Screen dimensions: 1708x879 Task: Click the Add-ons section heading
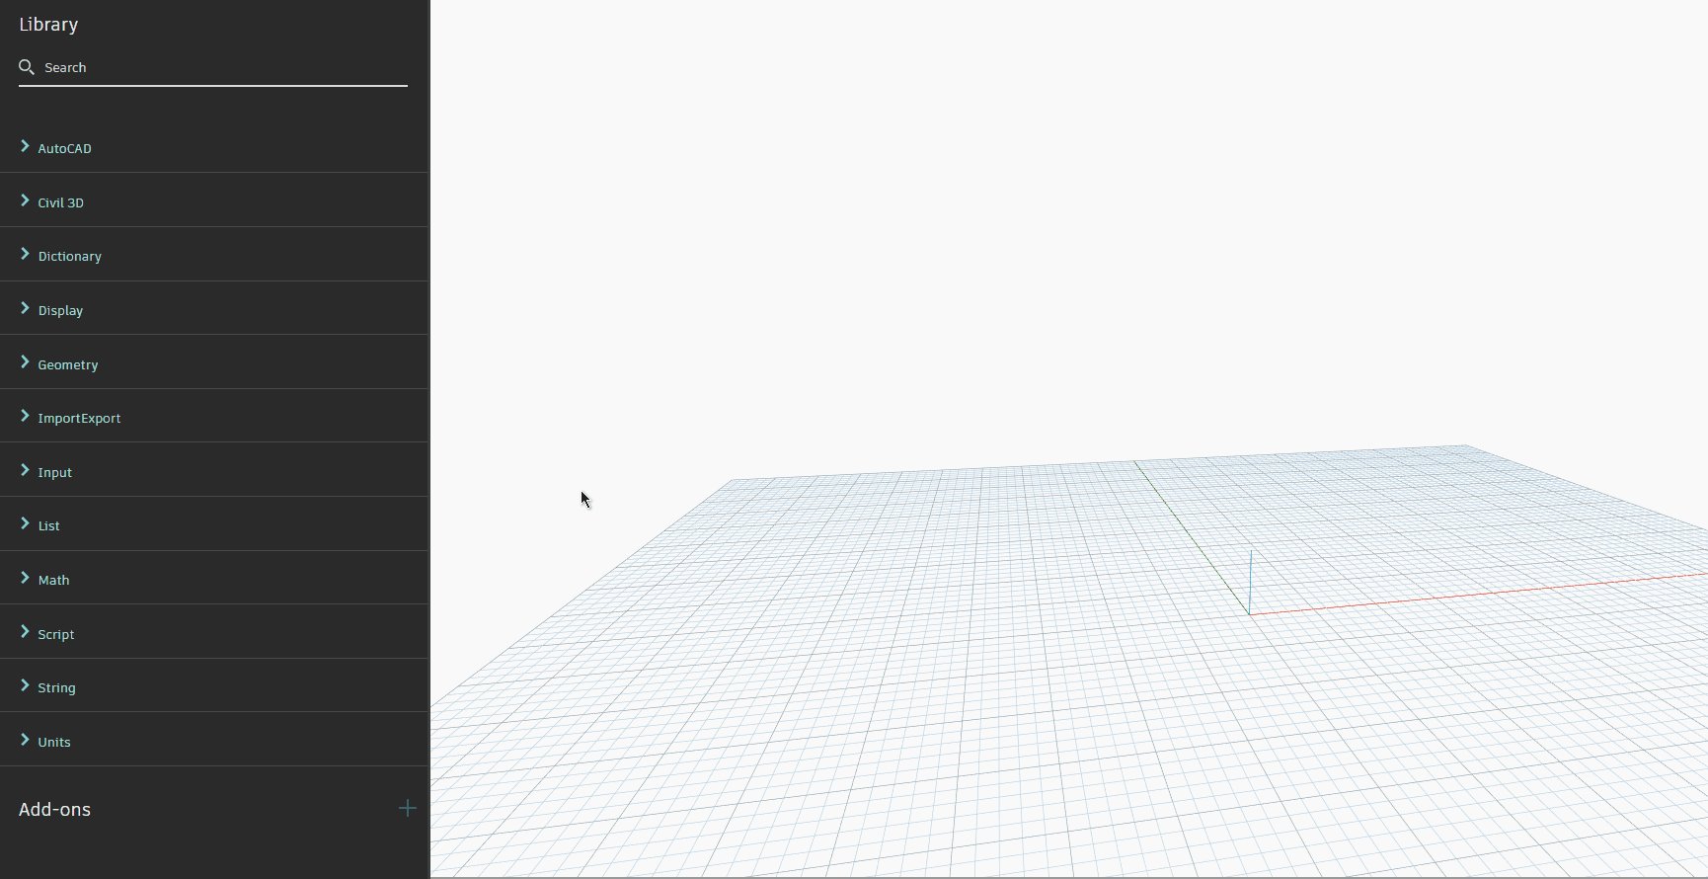click(55, 809)
